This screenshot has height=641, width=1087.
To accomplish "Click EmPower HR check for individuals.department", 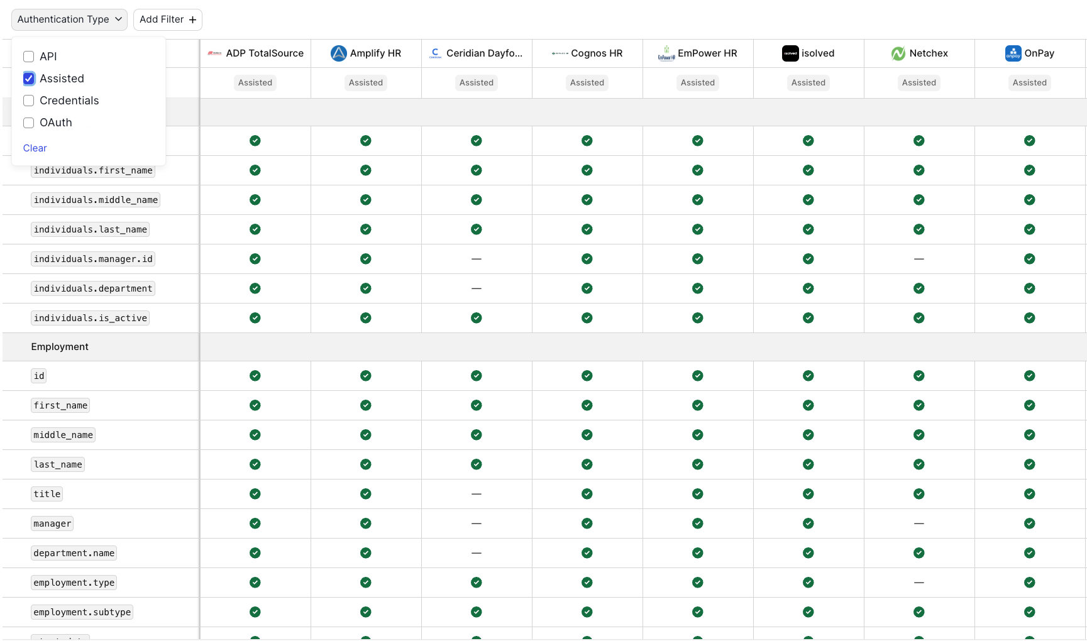I will pyautogui.click(x=698, y=288).
